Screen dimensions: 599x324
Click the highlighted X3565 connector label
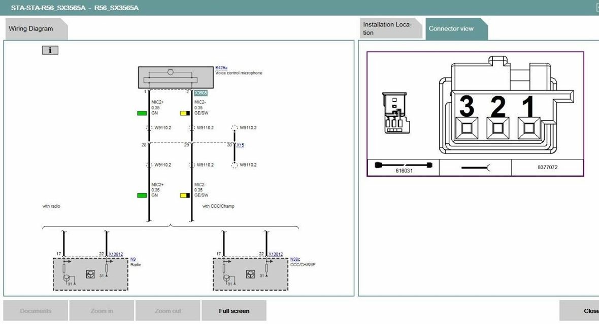pos(201,93)
